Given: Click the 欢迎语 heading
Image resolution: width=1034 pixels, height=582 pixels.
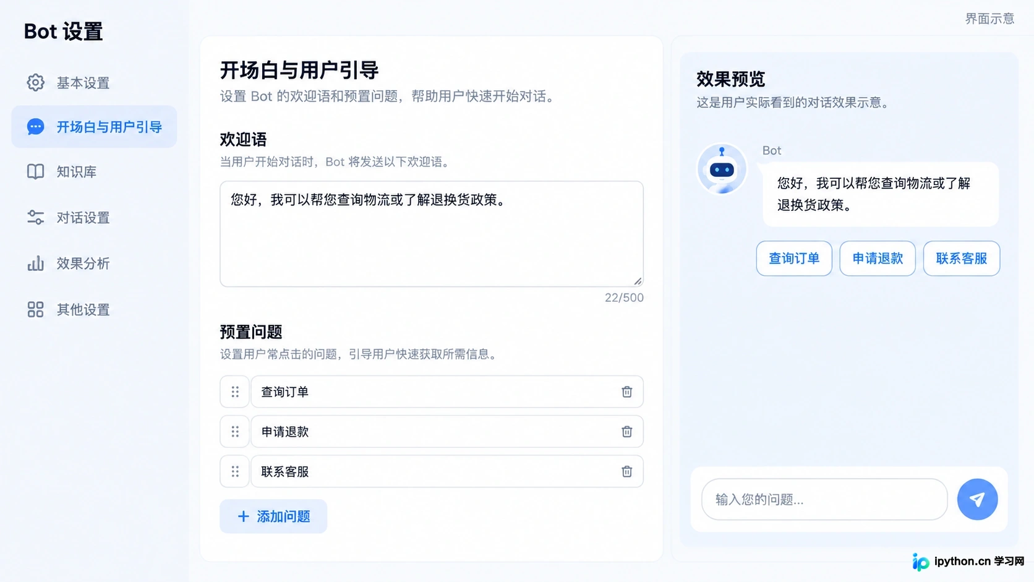Looking at the screenshot, I should [x=243, y=139].
